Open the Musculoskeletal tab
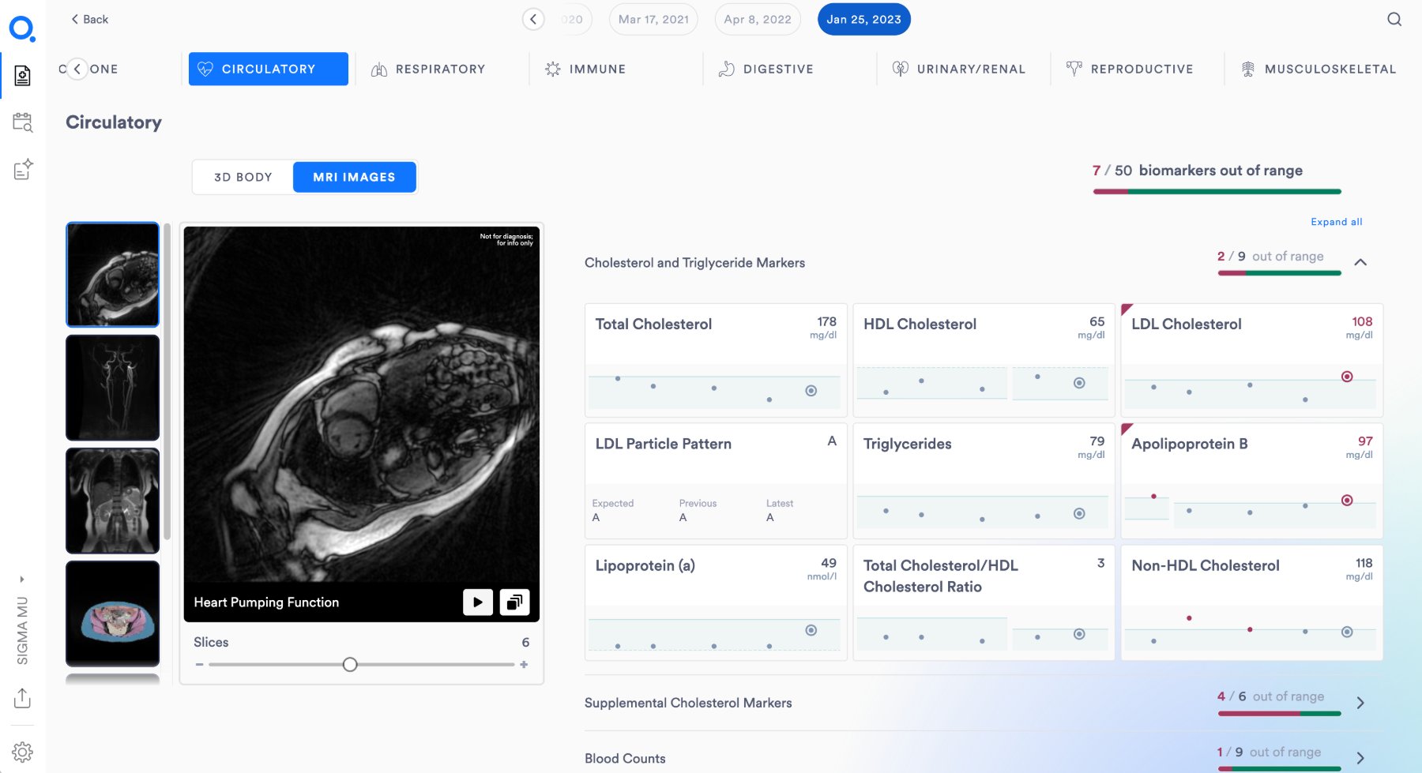The height and width of the screenshot is (773, 1422). coord(1319,69)
